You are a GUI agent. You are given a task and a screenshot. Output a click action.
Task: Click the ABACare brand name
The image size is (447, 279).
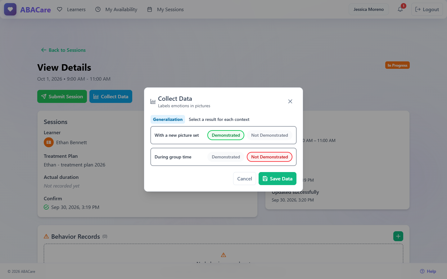click(35, 10)
